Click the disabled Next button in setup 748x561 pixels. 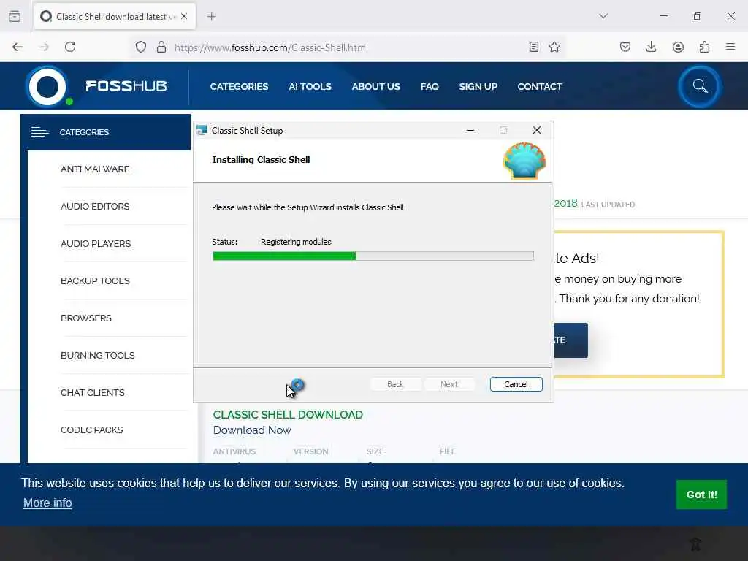coord(449,384)
